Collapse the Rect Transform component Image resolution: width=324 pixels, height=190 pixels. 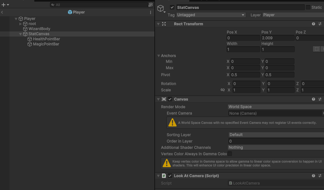pyautogui.click(x=158, y=24)
